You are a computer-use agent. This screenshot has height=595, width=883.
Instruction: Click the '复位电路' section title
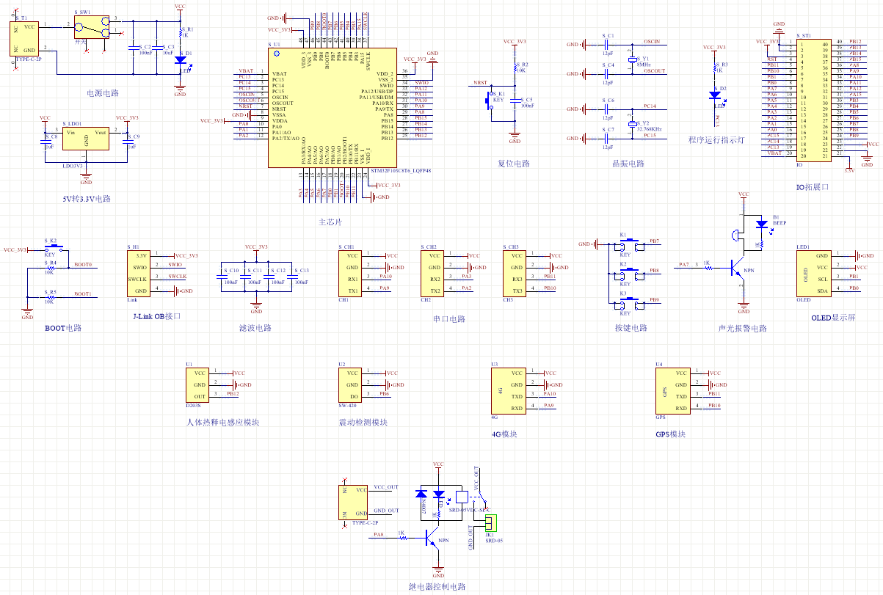pyautogui.click(x=513, y=164)
